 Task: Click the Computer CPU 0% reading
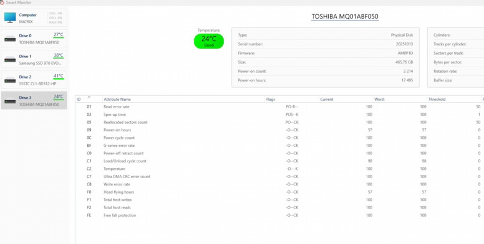tap(56, 13)
